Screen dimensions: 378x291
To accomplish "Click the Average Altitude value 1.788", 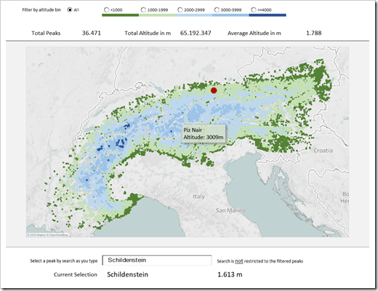I will click(314, 33).
